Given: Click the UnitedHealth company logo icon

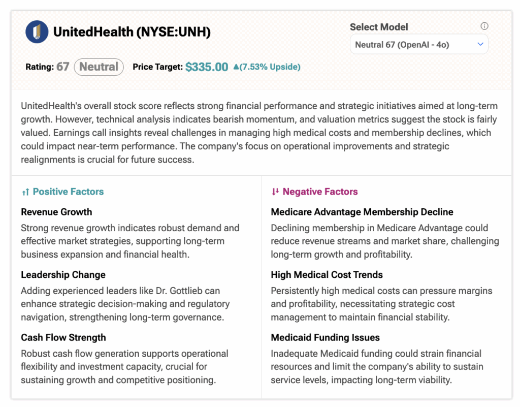Looking at the screenshot, I should point(37,32).
